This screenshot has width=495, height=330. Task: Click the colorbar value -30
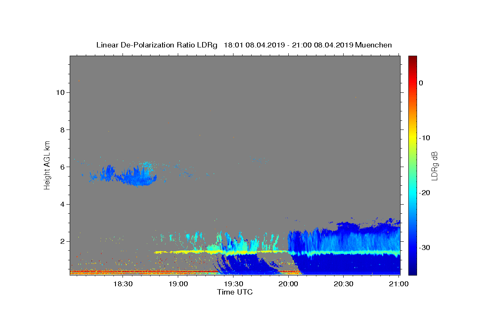click(425, 247)
